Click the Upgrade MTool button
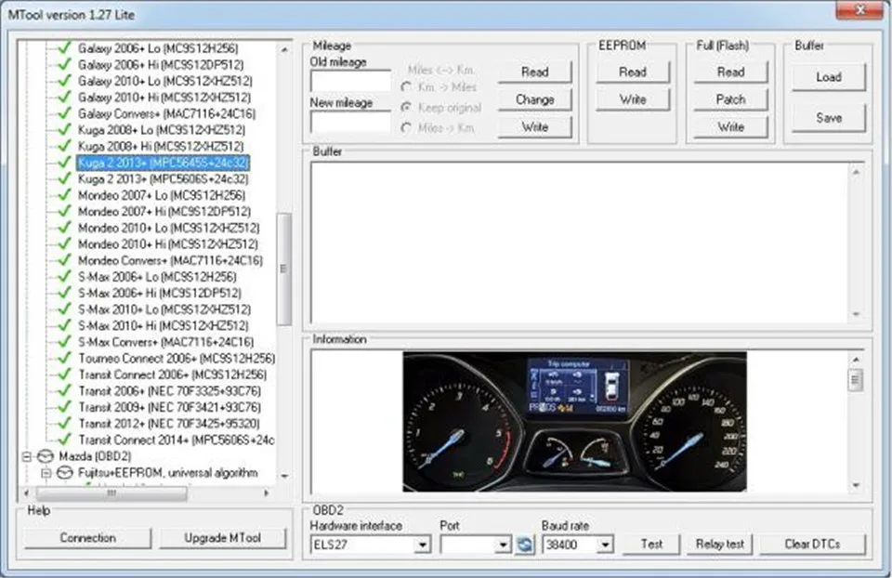 [x=222, y=538]
